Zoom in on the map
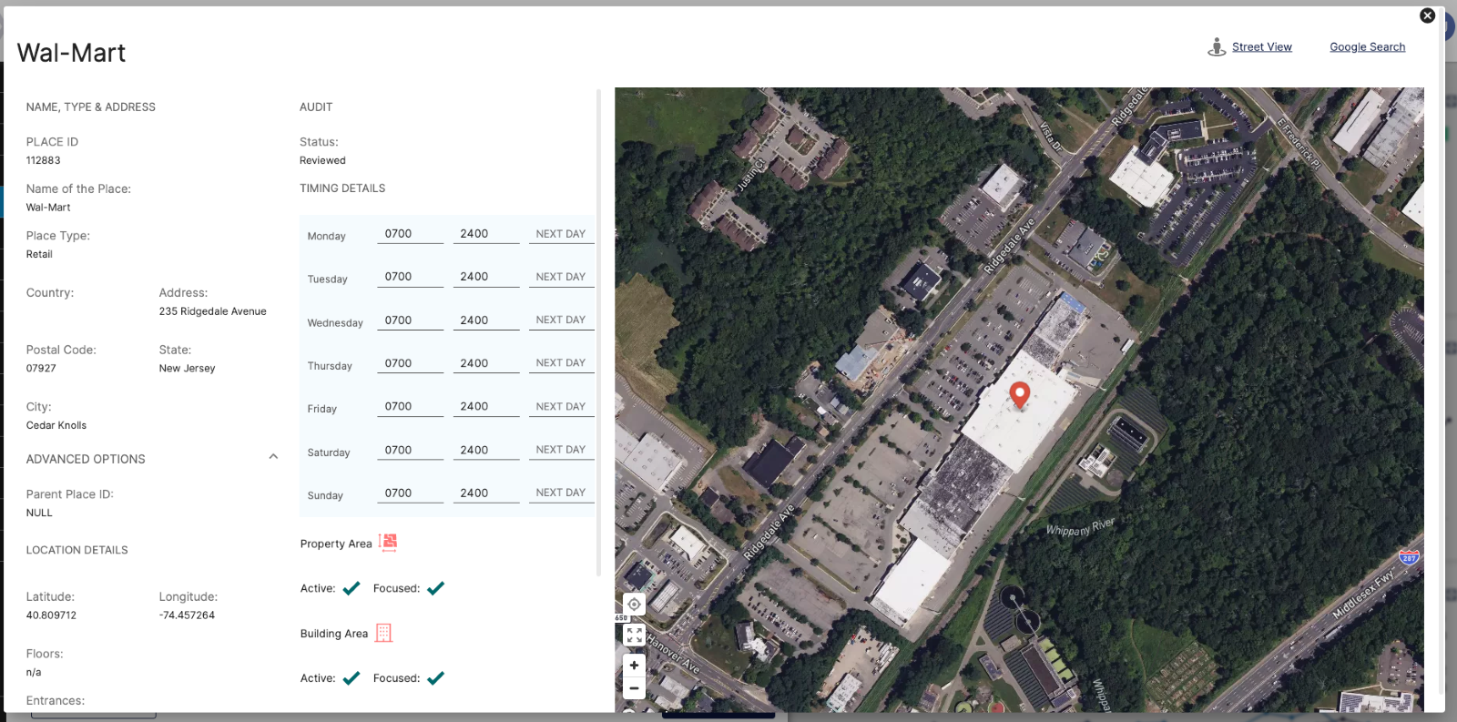Viewport: 1457px width, 722px height. tap(634, 666)
